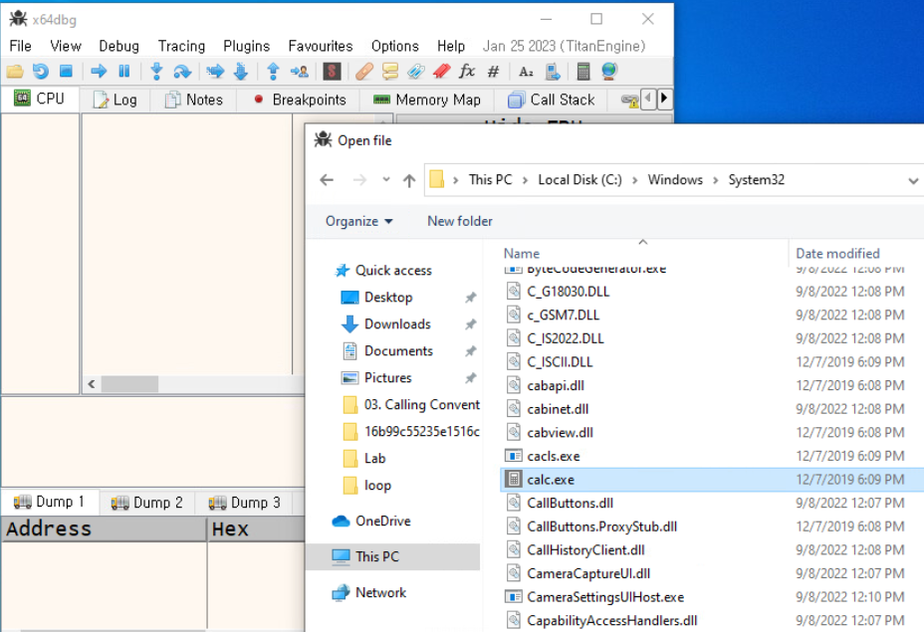924x632 pixels.
Task: Click the blue Stop/Close square toolbar icon
Action: tap(66, 72)
